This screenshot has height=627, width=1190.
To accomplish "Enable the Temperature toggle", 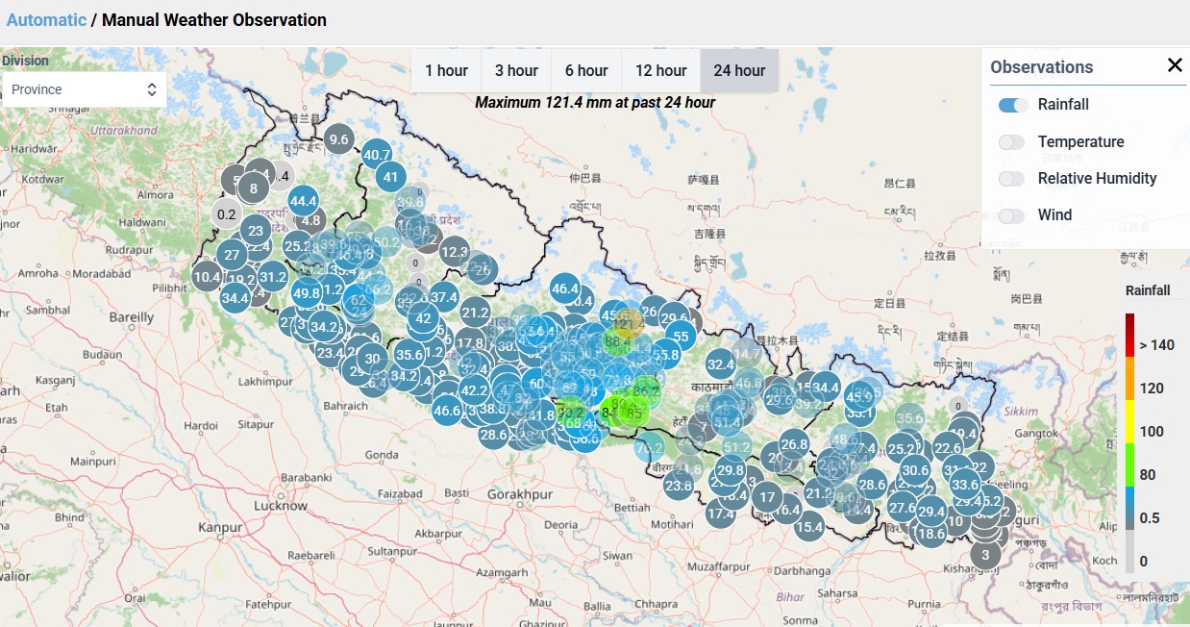I will click(1013, 142).
